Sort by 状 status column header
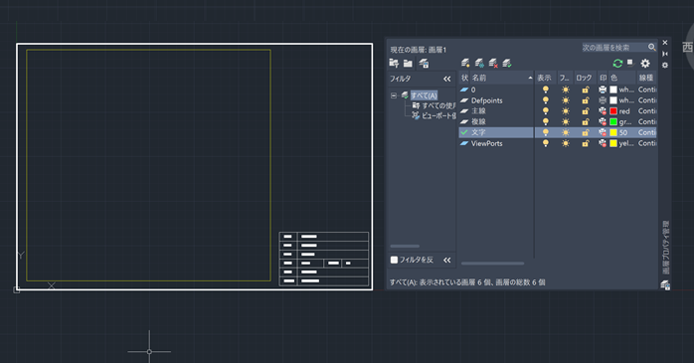The image size is (694, 363). [464, 78]
